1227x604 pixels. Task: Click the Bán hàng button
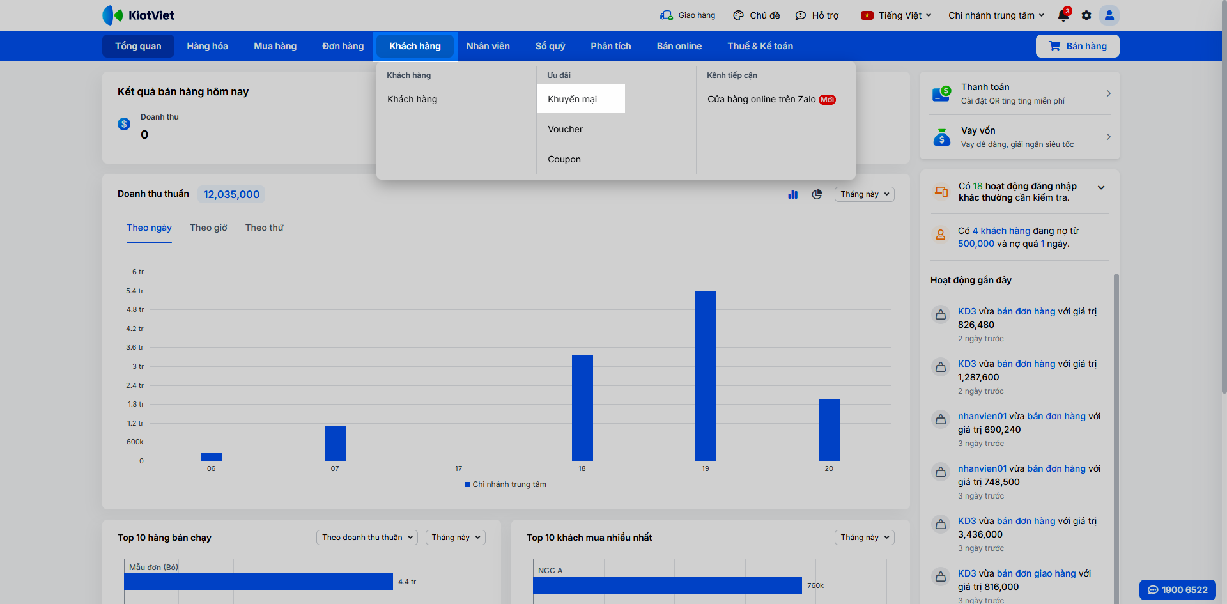click(1077, 46)
